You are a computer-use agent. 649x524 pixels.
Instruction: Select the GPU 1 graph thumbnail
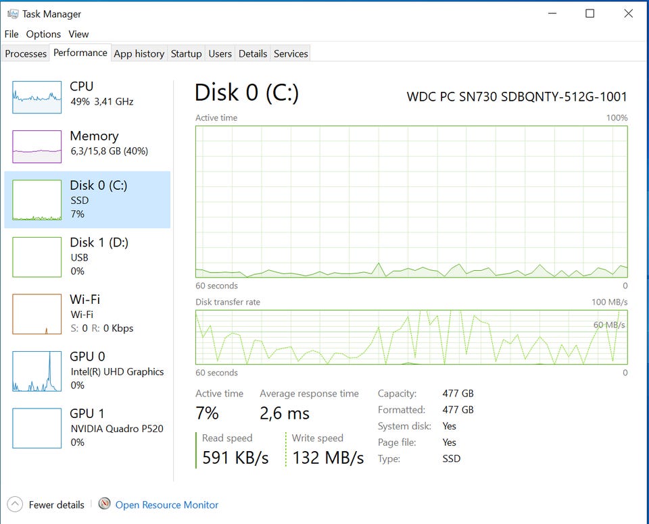[x=37, y=428]
